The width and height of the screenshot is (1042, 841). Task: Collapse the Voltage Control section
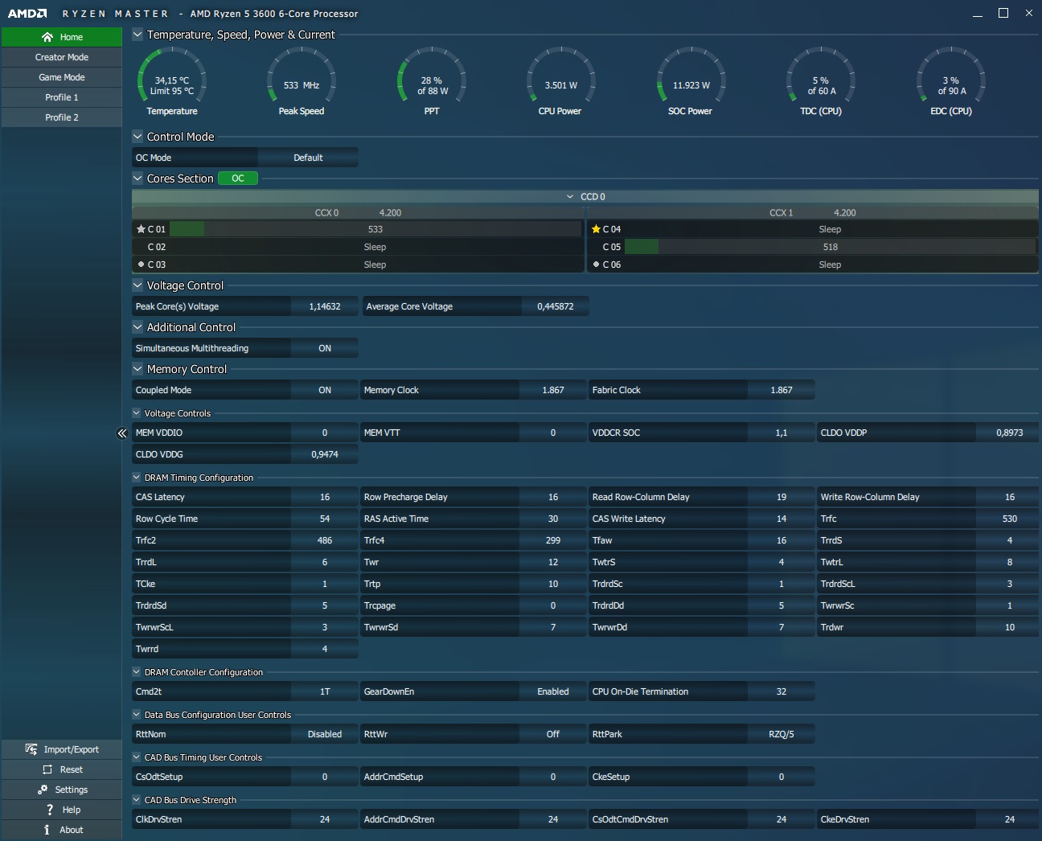coord(137,285)
